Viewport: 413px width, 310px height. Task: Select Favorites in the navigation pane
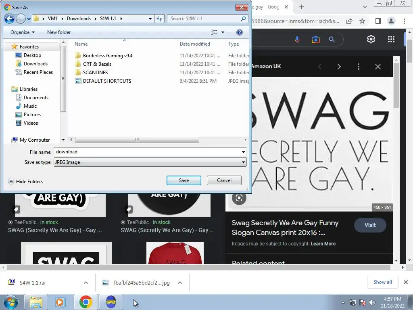tap(29, 47)
